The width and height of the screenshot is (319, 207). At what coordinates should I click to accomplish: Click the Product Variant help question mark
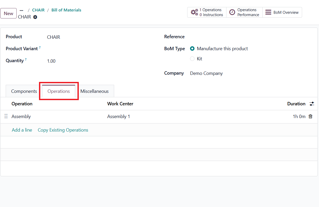[x=40, y=48]
